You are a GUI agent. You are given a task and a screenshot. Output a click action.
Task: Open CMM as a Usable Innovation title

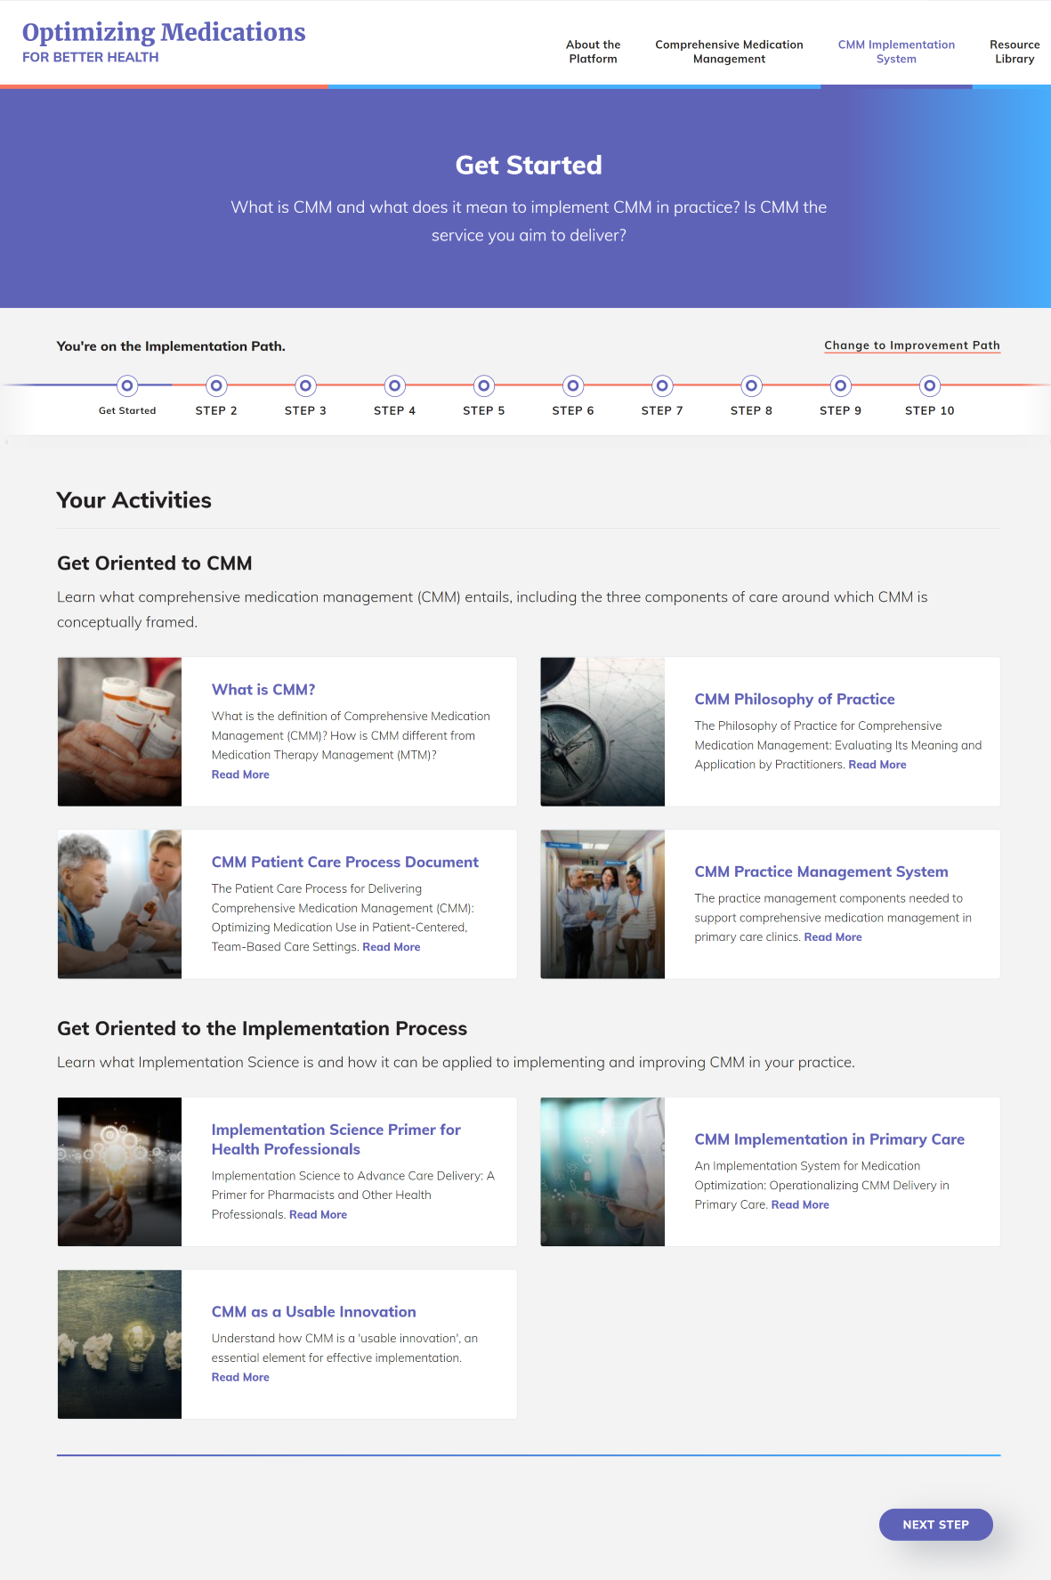[313, 1312]
